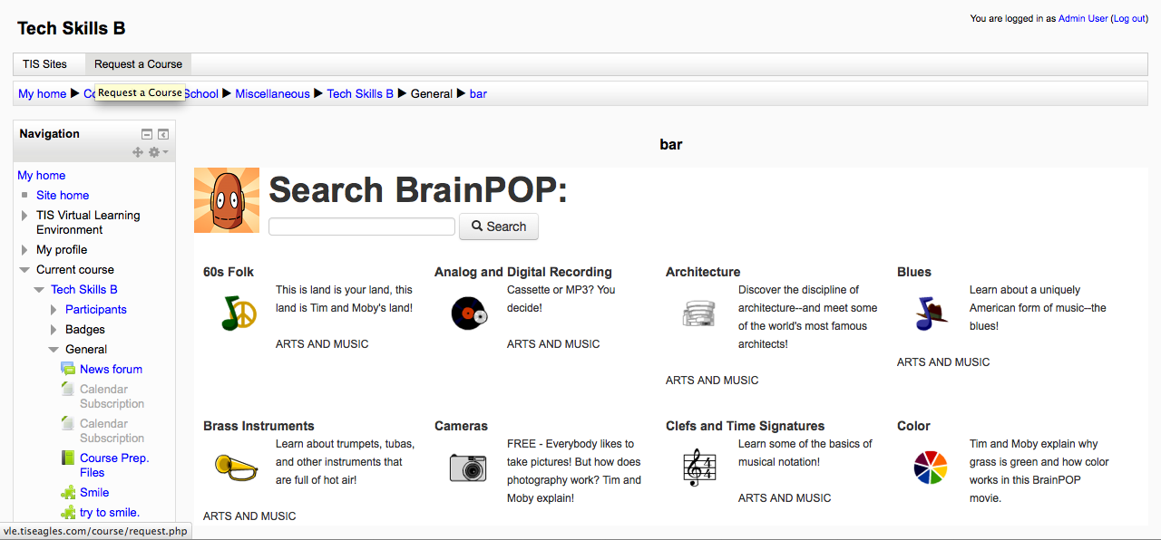The width and height of the screenshot is (1161, 540).
Task: Click the BrainPOP Search button
Action: click(499, 227)
